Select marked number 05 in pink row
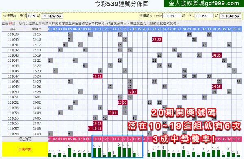Image resolution: width=244 pixels, height=159 pixels. [x=70, y=139]
